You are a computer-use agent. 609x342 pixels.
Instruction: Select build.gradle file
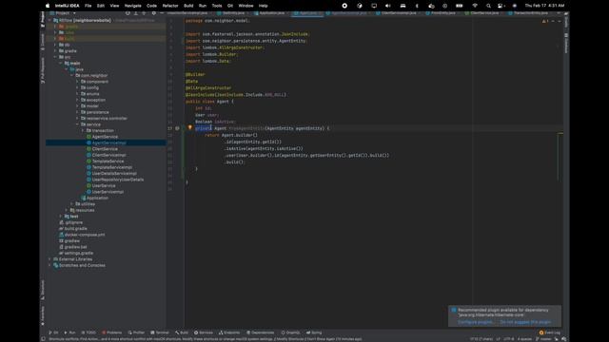coord(75,229)
